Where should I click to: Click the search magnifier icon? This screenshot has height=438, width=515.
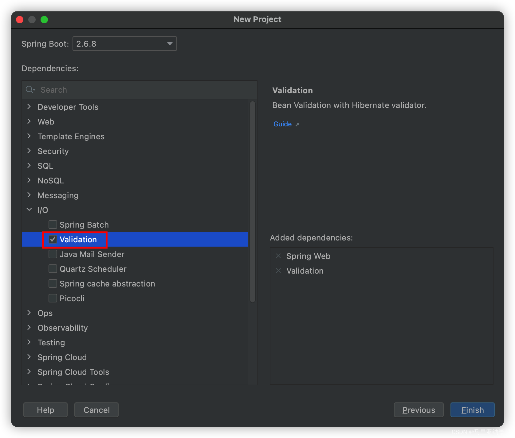point(30,90)
